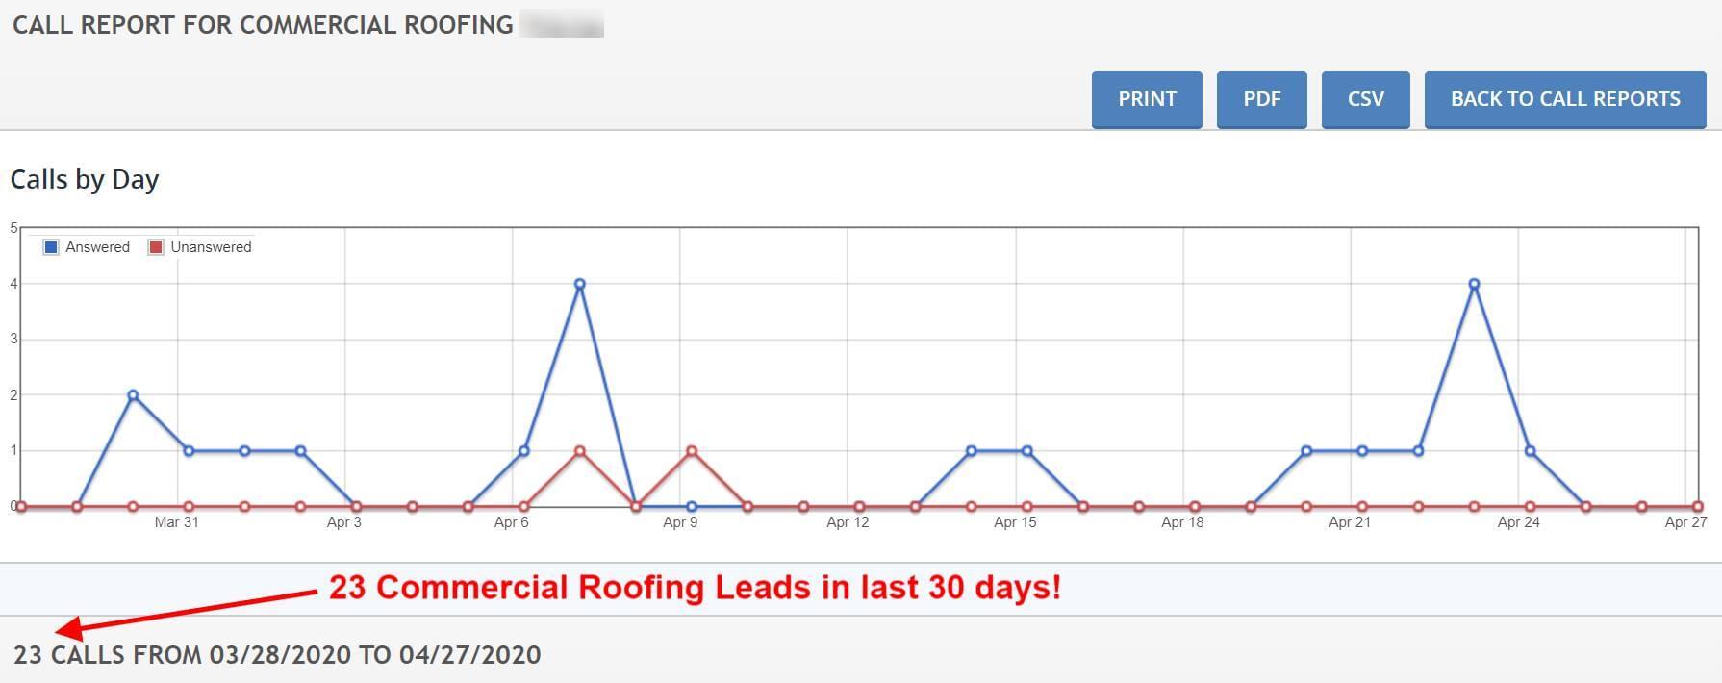The height and width of the screenshot is (683, 1722).
Task: Click the PRINT button
Action: pyautogui.click(x=1147, y=99)
